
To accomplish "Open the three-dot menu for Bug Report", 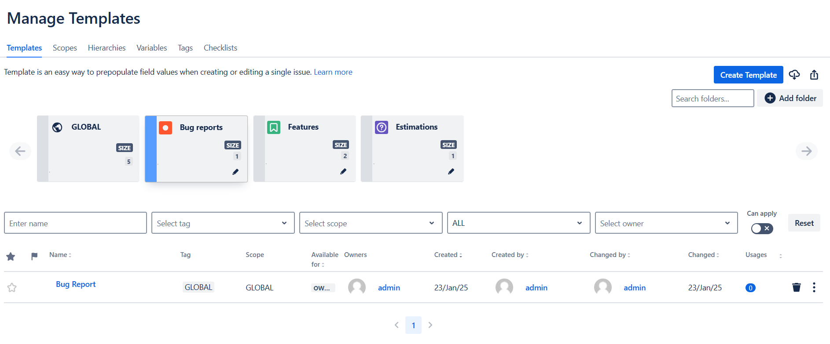I will [814, 287].
